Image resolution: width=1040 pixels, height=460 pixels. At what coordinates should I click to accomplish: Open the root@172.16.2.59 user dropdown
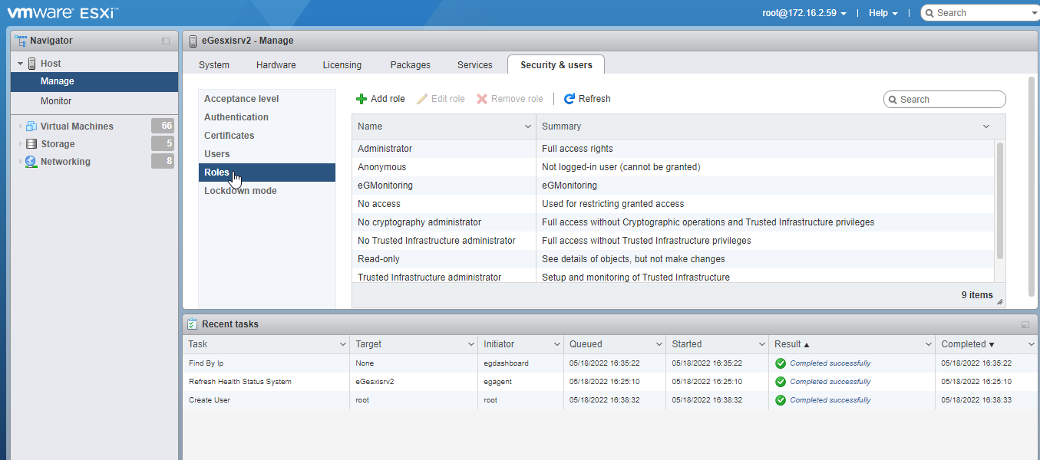(x=804, y=13)
